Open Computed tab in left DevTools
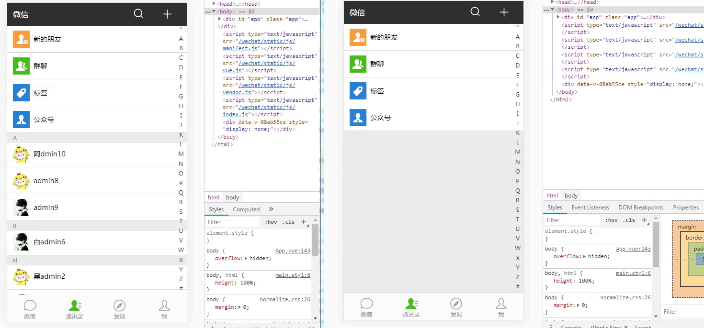This screenshot has width=704, height=328. 246,209
